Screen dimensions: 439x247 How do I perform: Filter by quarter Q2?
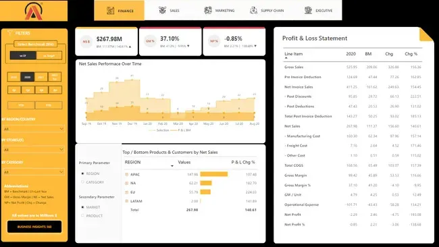28,90
